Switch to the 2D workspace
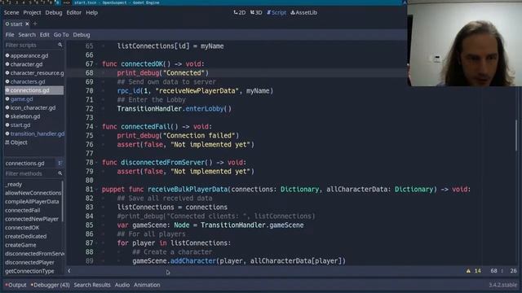Screen dimensions: 522x293 pyautogui.click(x=239, y=13)
